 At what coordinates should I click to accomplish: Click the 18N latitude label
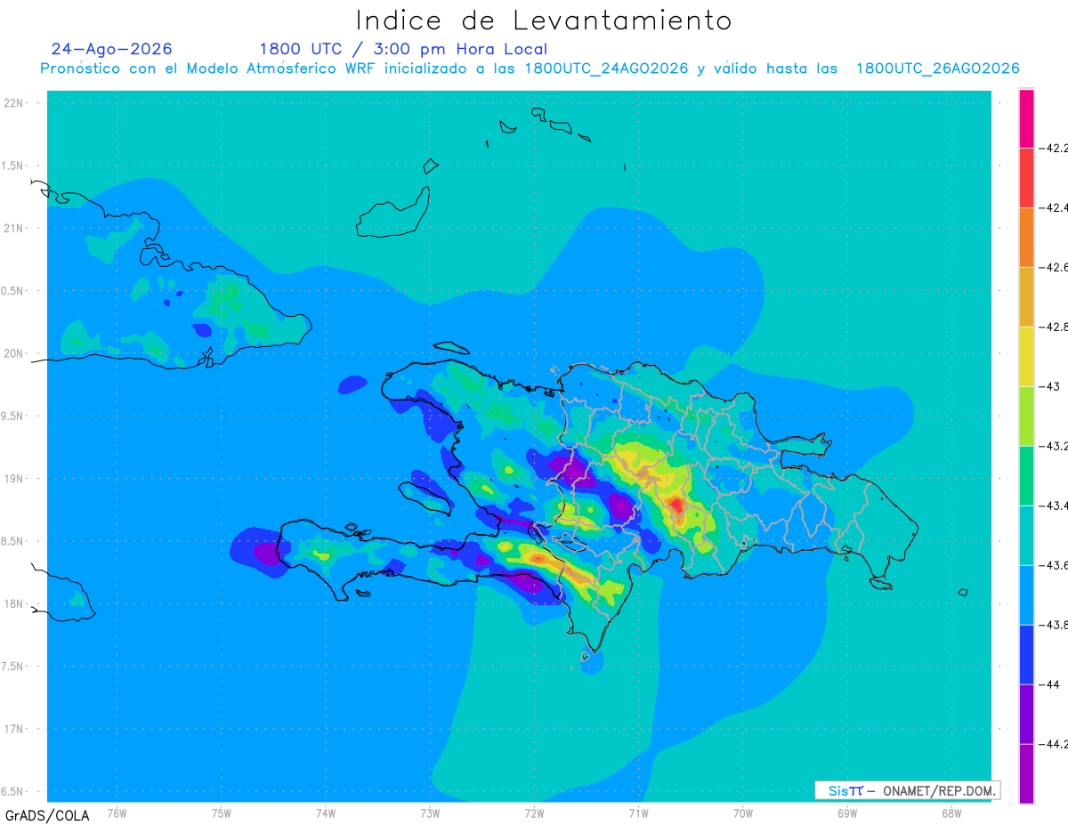(13, 603)
